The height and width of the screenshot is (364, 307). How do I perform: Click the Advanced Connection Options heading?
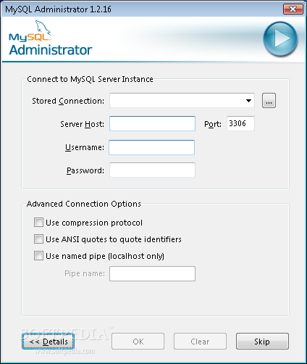coord(84,204)
